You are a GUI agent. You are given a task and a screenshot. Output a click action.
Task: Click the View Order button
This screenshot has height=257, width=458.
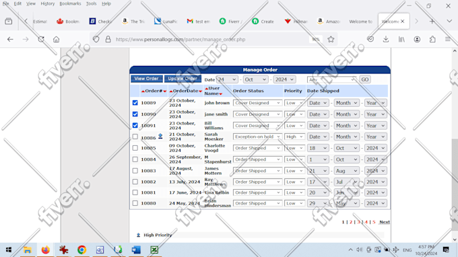coord(147,79)
